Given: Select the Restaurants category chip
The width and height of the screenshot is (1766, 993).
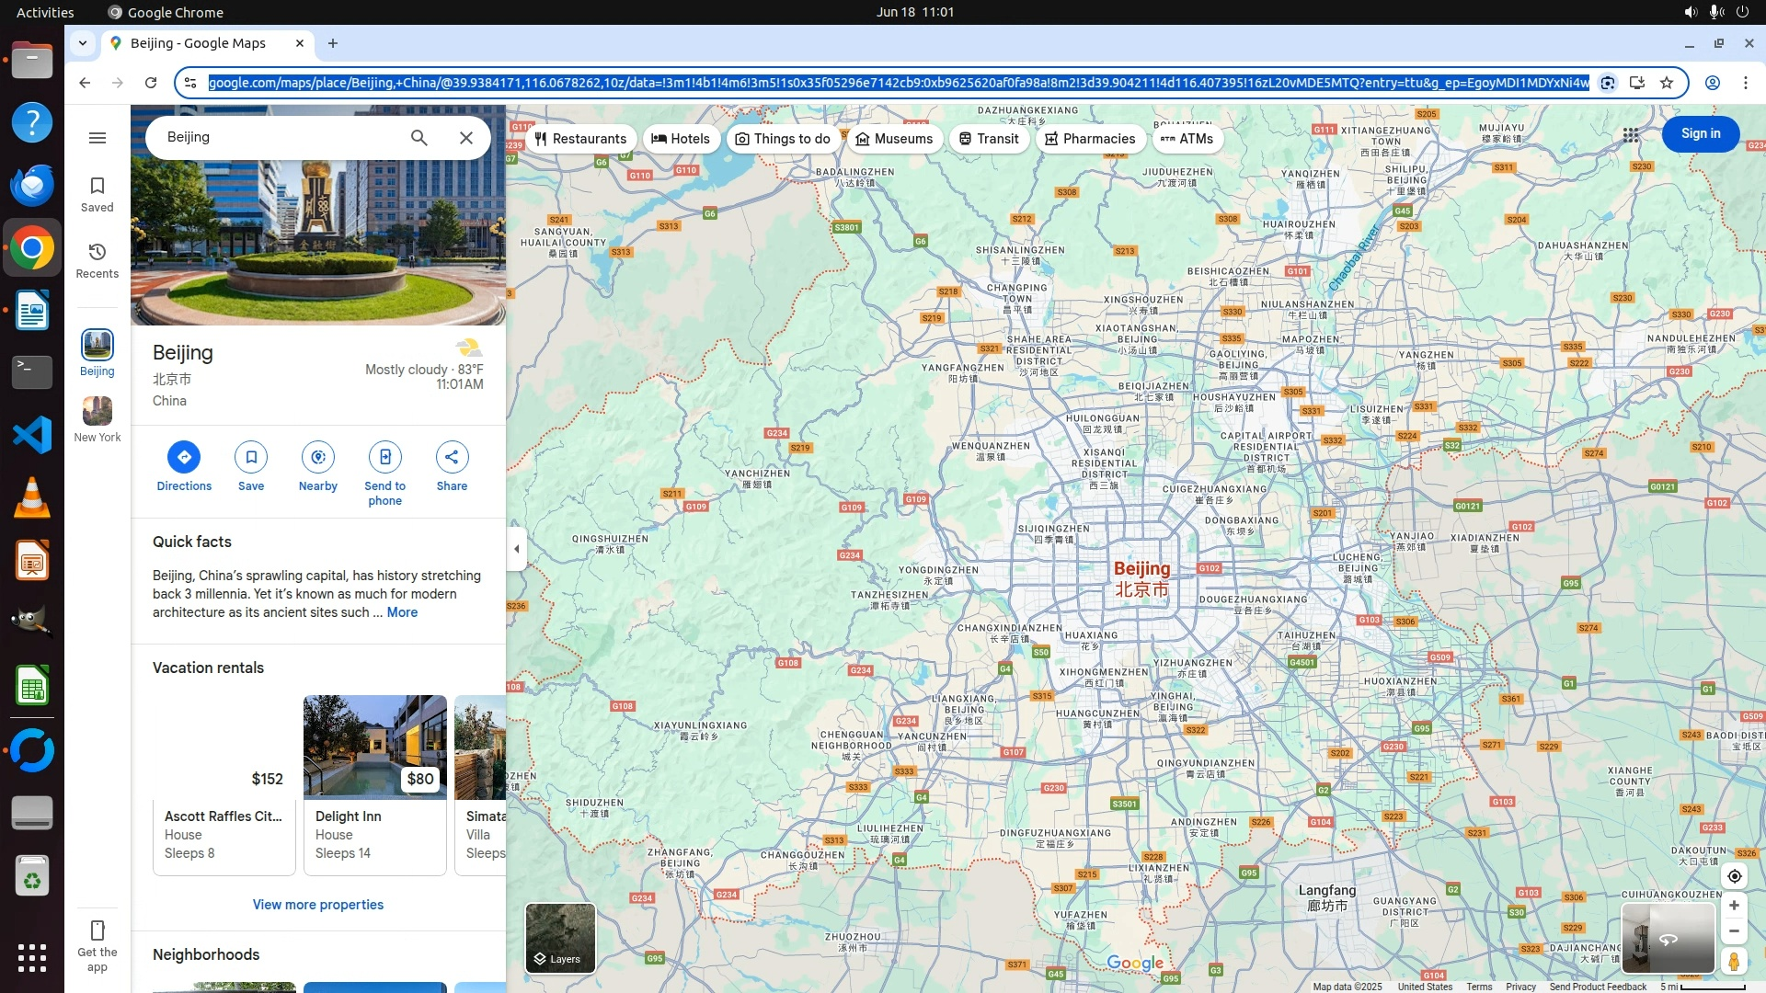Looking at the screenshot, I should (x=580, y=139).
